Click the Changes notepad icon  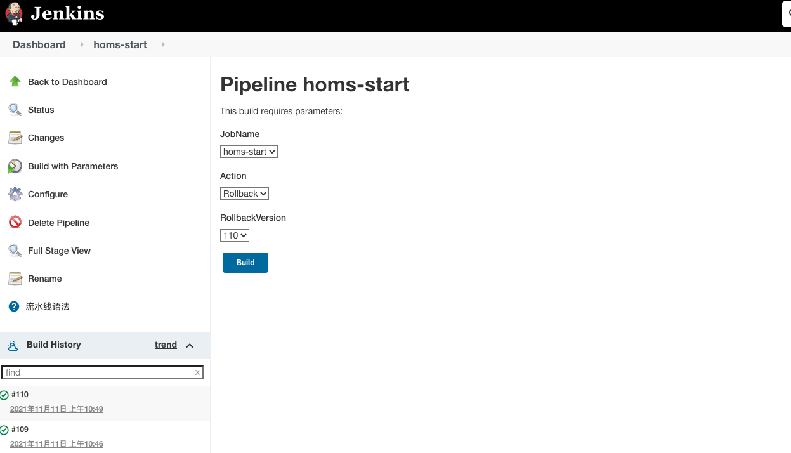coord(15,138)
